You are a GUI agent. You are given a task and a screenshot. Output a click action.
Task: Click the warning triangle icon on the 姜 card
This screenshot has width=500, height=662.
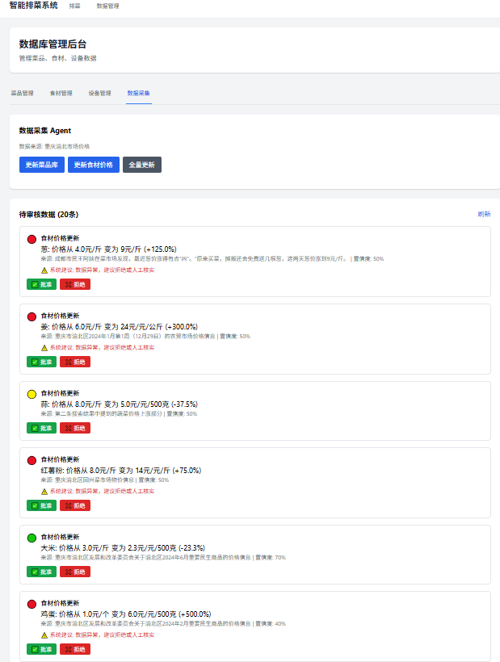click(44, 348)
